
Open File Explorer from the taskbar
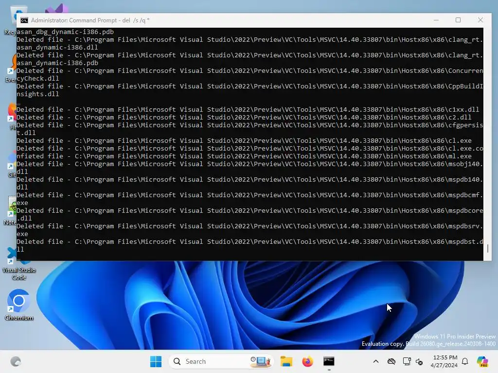click(286, 361)
